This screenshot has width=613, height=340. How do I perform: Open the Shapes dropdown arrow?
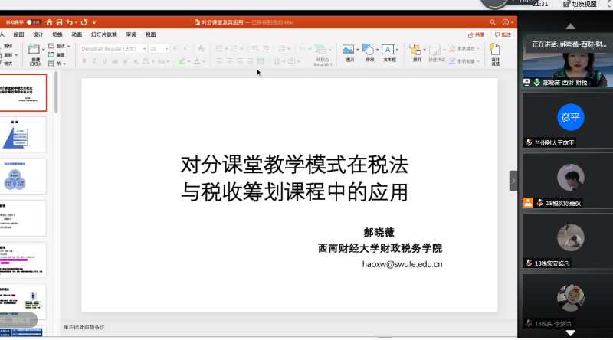tap(377, 50)
